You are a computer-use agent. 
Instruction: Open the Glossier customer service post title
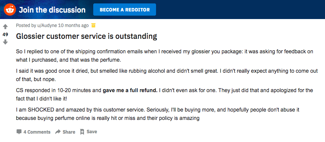coord(86,37)
